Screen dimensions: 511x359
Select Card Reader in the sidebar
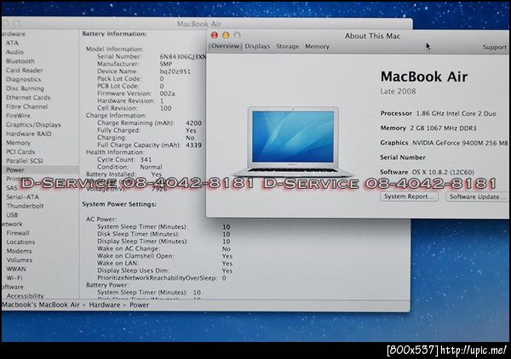point(25,71)
